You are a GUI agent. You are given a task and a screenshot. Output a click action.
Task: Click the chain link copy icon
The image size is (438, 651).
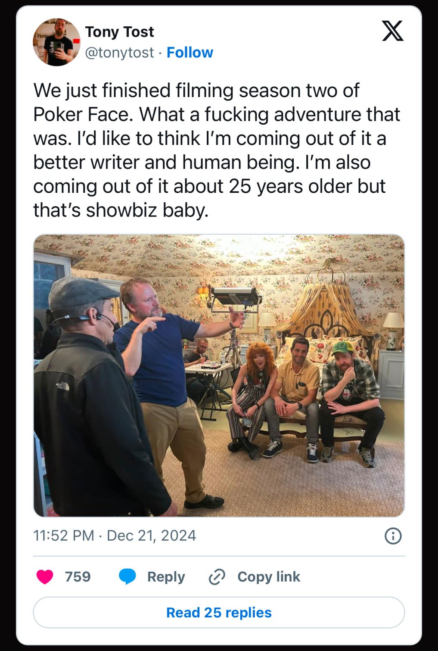217,577
